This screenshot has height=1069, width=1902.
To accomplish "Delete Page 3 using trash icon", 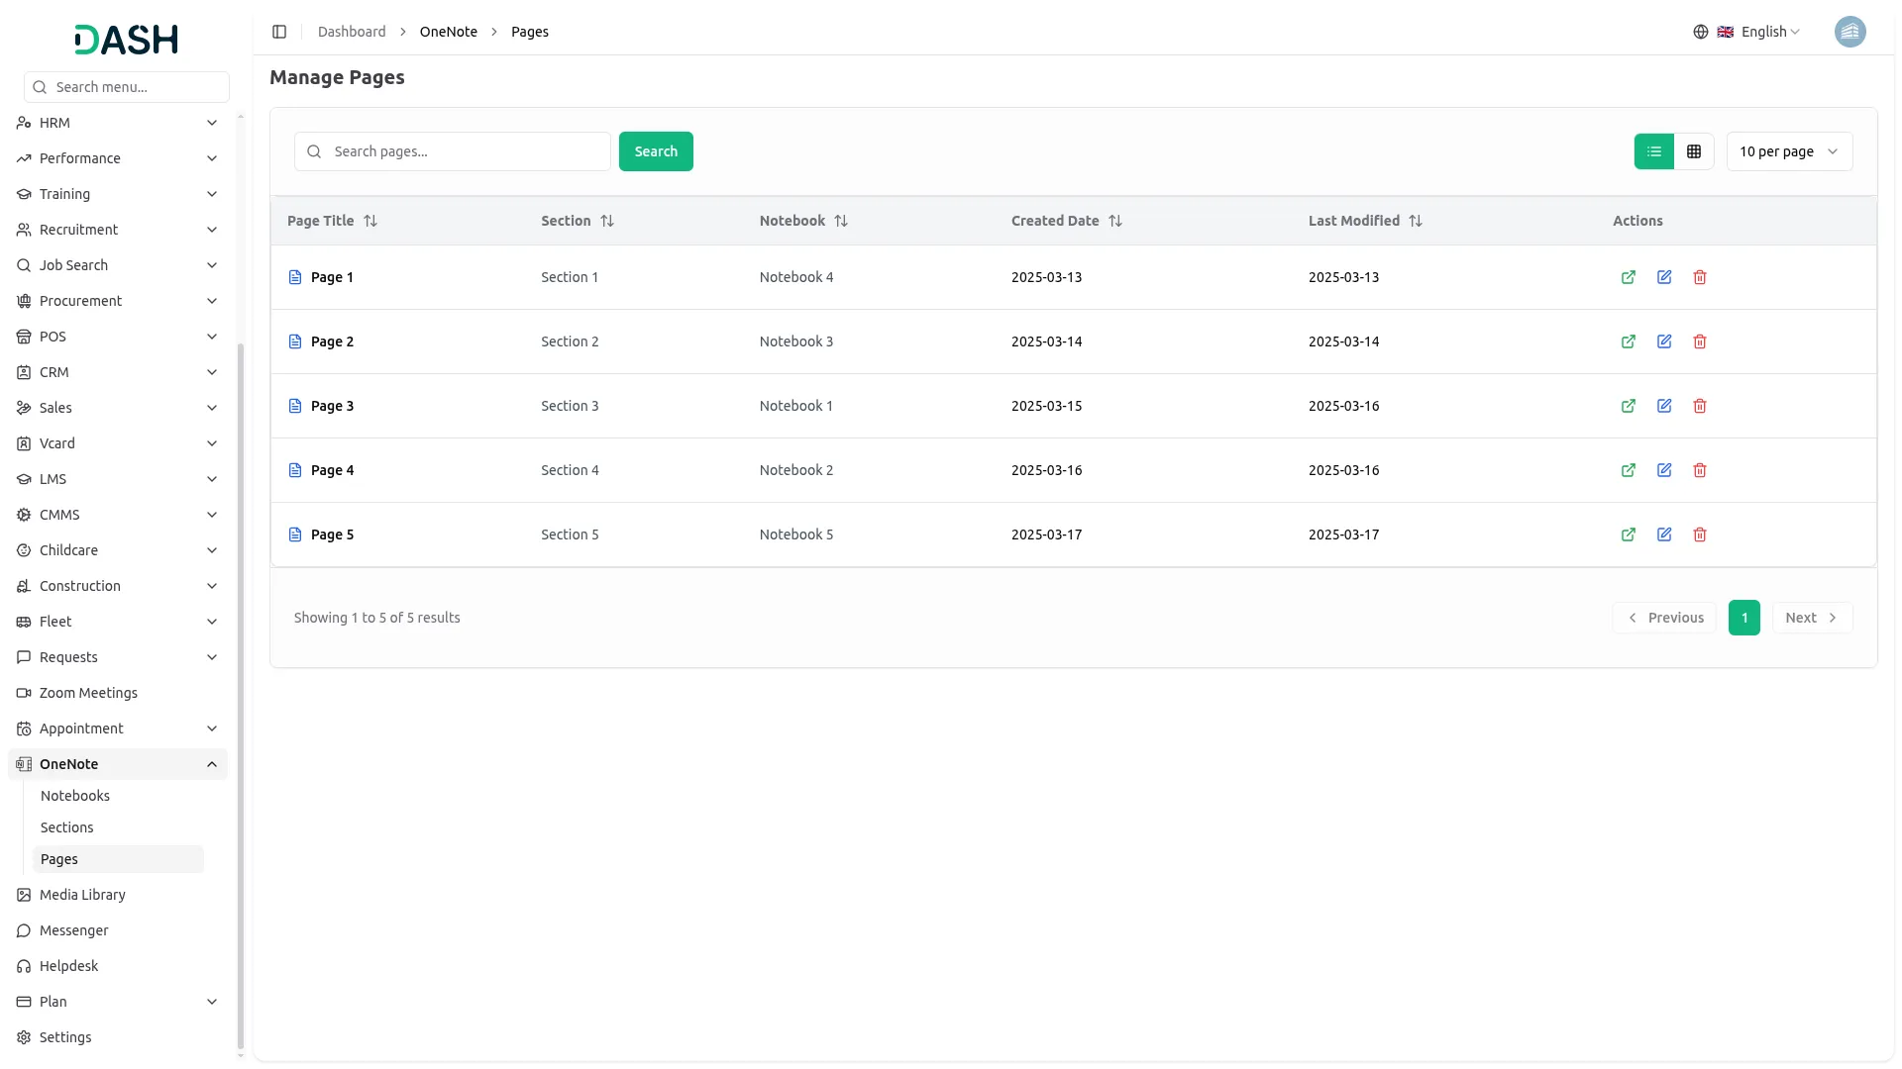I will coord(1700,406).
